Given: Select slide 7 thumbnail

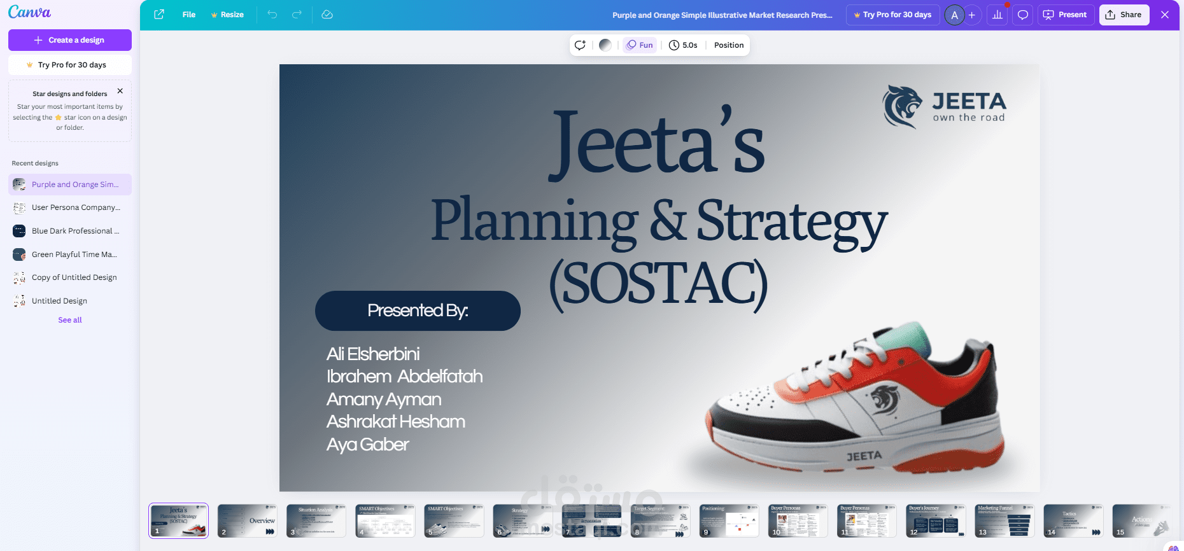Looking at the screenshot, I should (x=591, y=520).
